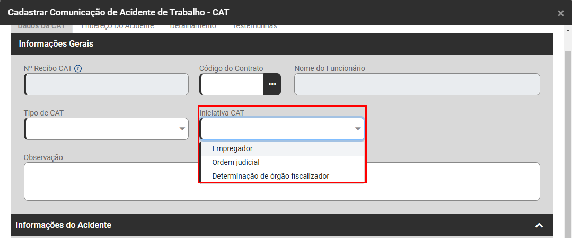
Task: Close the Cadastrar CAT dialog
Action: 561,13
